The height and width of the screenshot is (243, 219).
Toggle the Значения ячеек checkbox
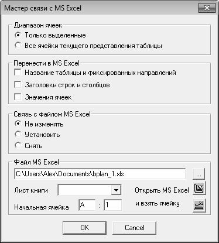[x=18, y=97]
